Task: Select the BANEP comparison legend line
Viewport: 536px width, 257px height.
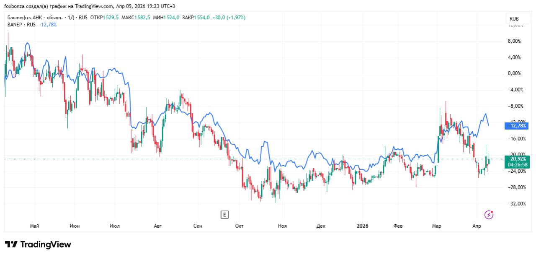Action: pyautogui.click(x=21, y=25)
